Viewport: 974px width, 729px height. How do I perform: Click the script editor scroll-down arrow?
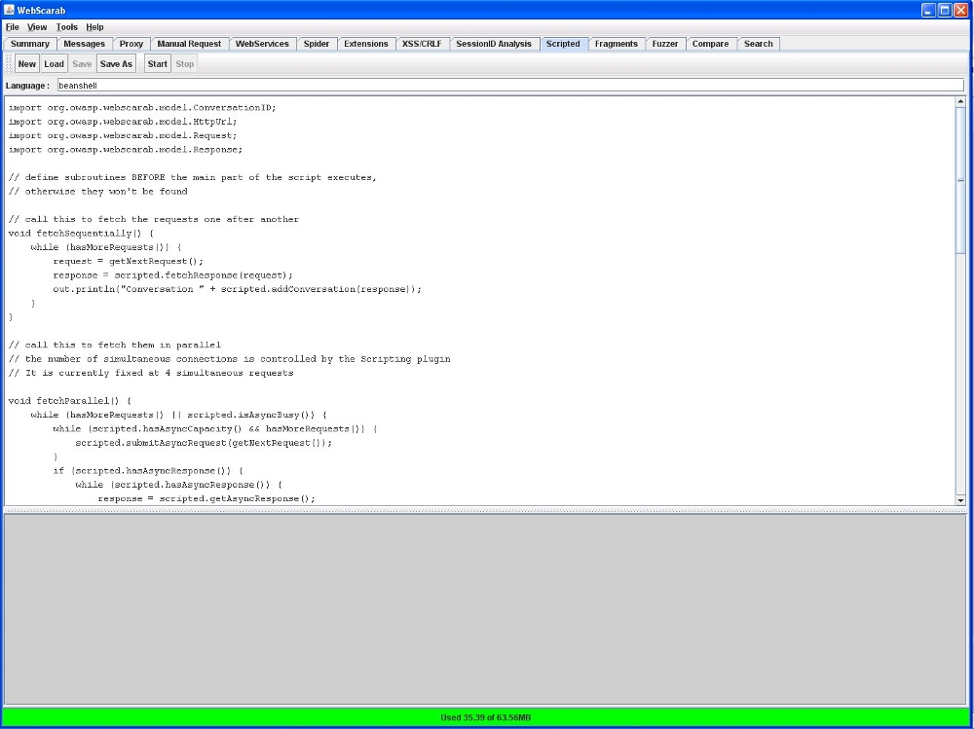[960, 500]
